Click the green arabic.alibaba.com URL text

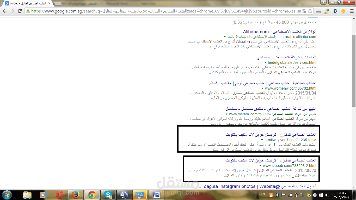click(300, 37)
